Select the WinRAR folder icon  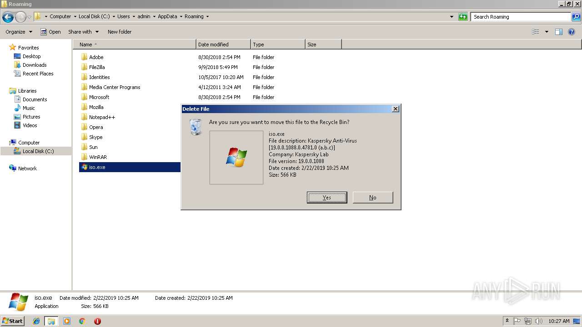(x=84, y=157)
